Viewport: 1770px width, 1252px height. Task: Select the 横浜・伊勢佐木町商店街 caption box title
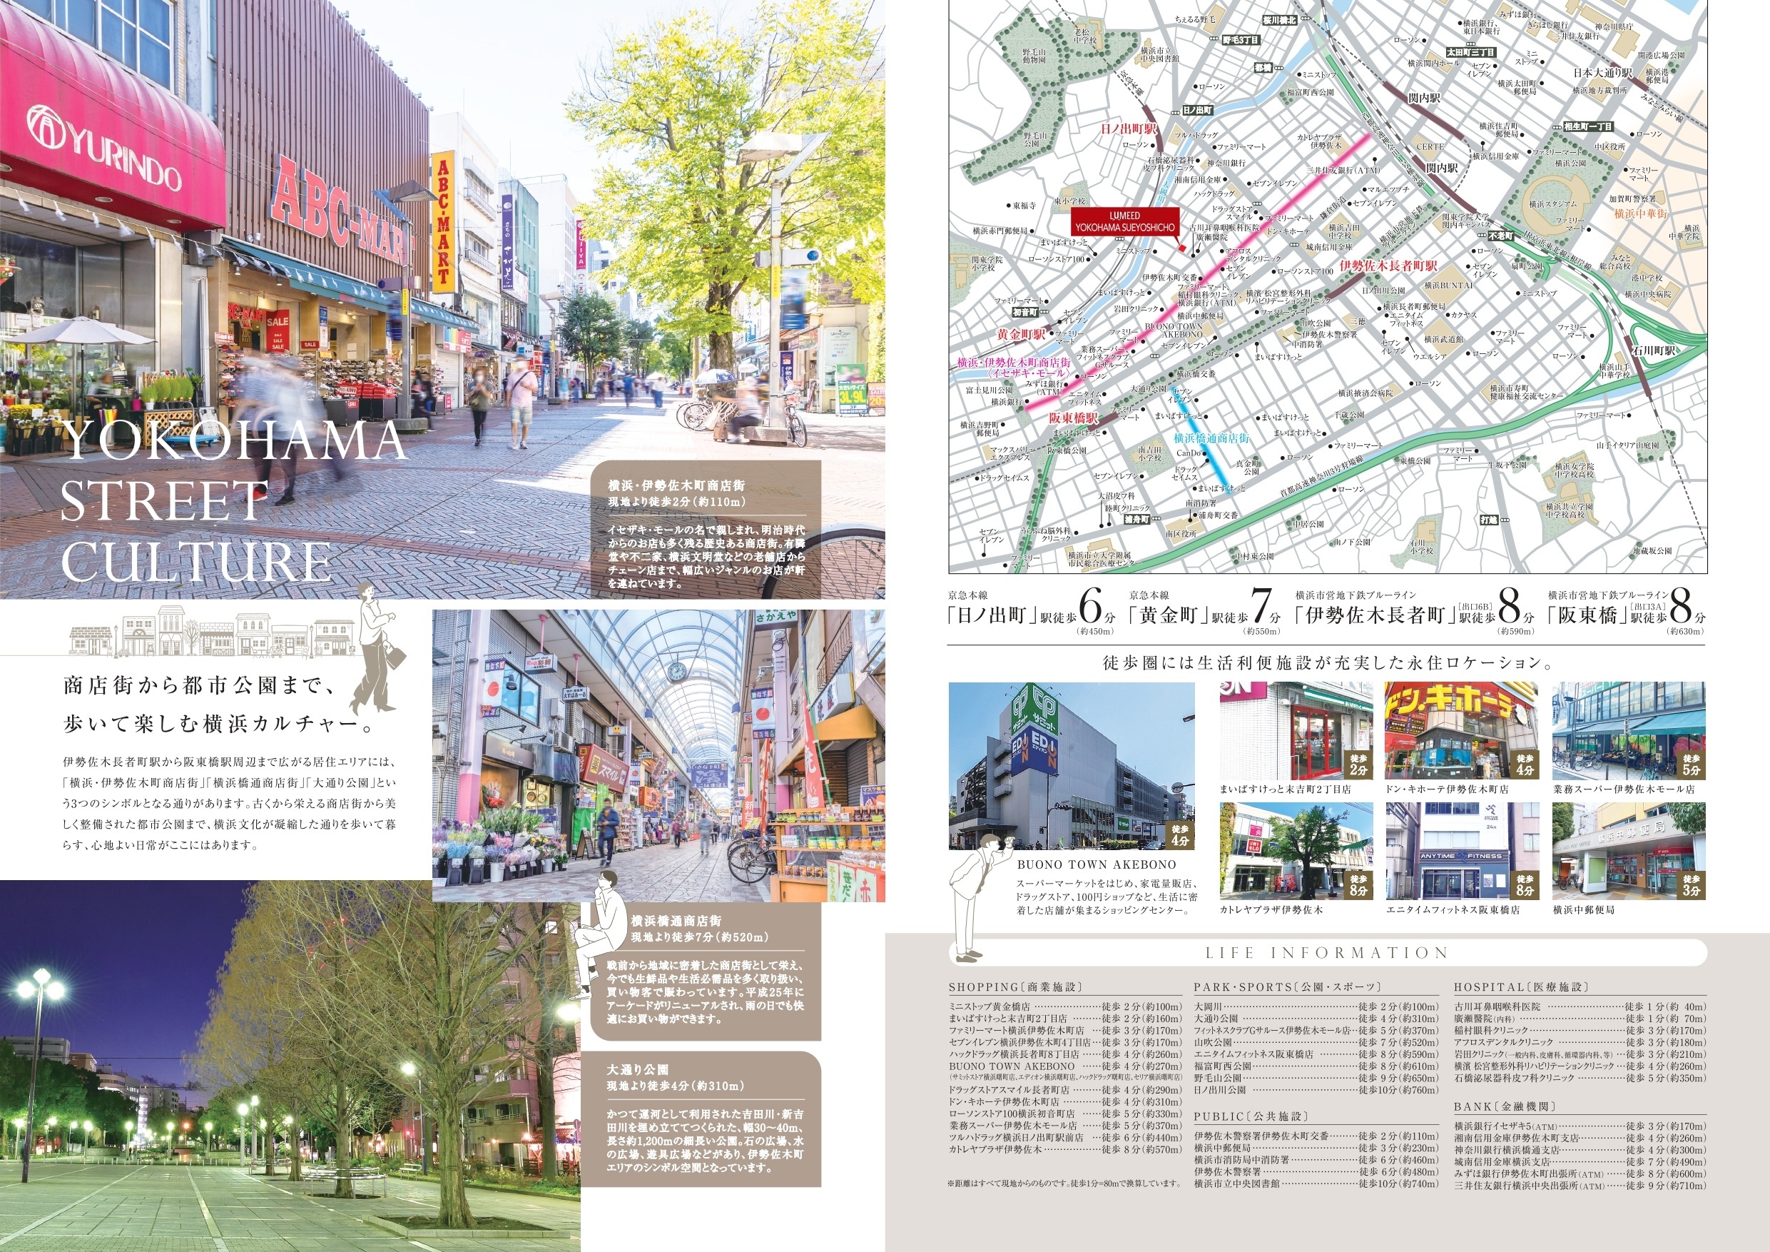pyautogui.click(x=676, y=485)
